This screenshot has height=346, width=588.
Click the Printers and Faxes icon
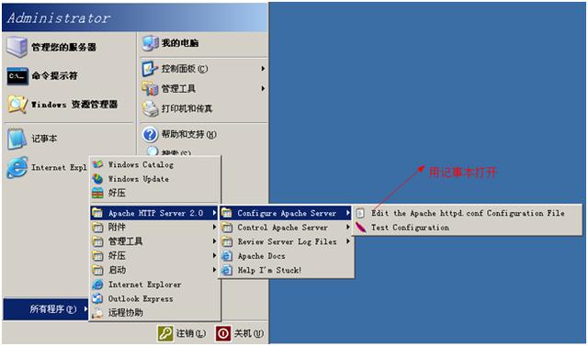150,108
